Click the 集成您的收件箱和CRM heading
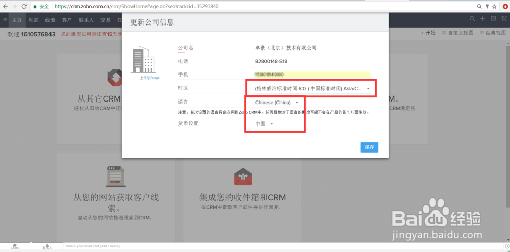The width and height of the screenshot is (510, 252). point(242,198)
